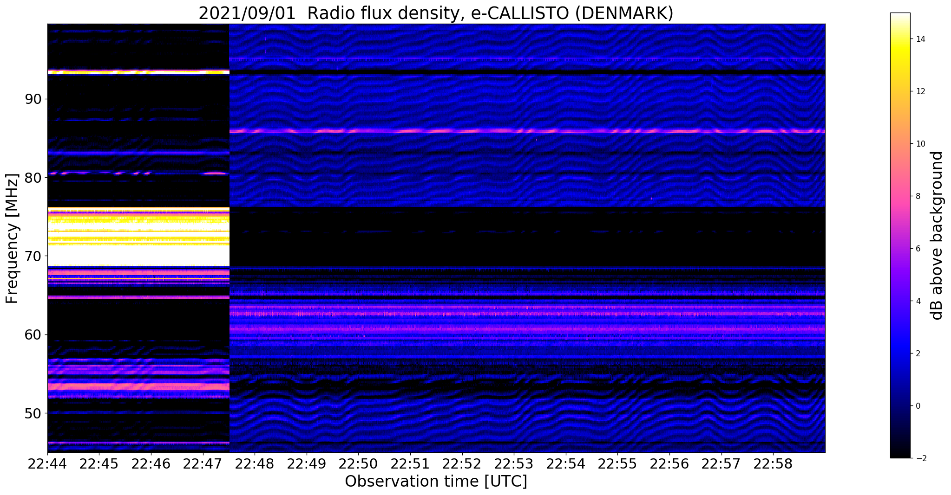This screenshot has height=495, width=951.
Task: Click the 22:55 time tick label
Action: (617, 464)
